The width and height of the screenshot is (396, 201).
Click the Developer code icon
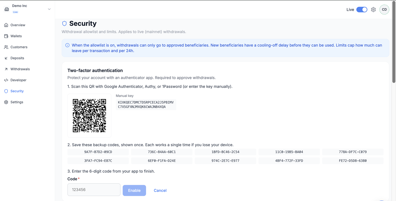[6, 80]
